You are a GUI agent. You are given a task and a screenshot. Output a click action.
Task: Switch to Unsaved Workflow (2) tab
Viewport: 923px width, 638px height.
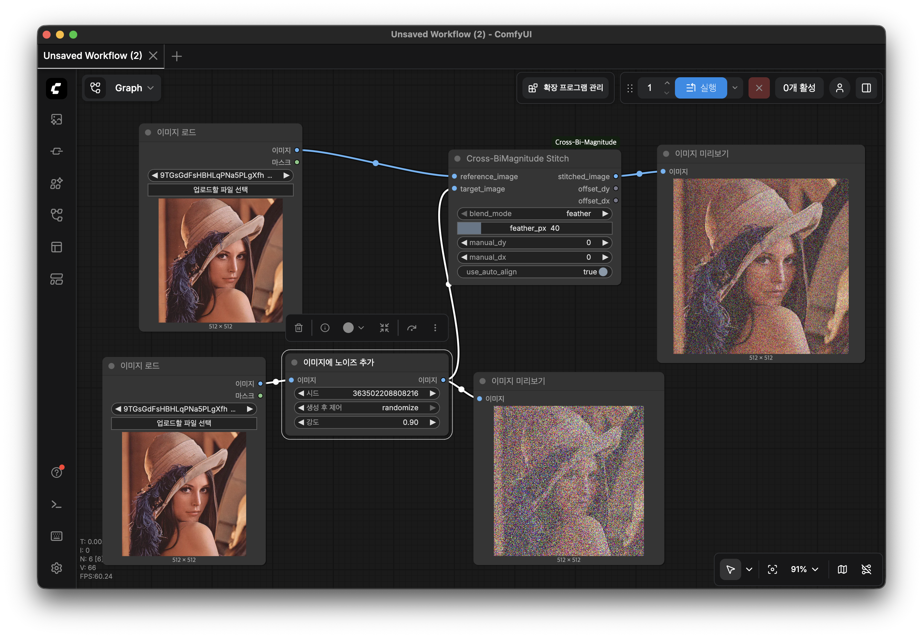pos(93,56)
